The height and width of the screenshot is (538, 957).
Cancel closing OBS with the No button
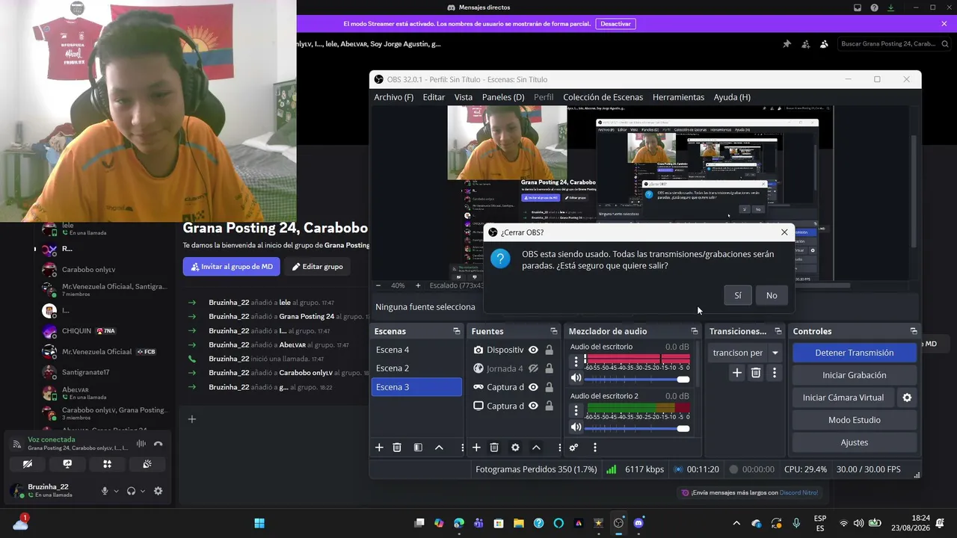click(772, 295)
